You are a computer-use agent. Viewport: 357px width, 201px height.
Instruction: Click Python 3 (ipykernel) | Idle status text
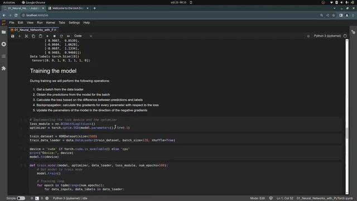[70, 198]
